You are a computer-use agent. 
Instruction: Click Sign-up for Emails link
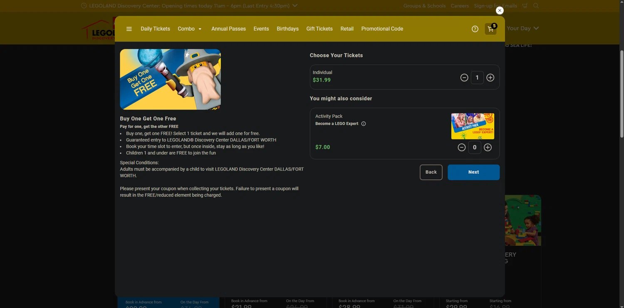(x=495, y=6)
